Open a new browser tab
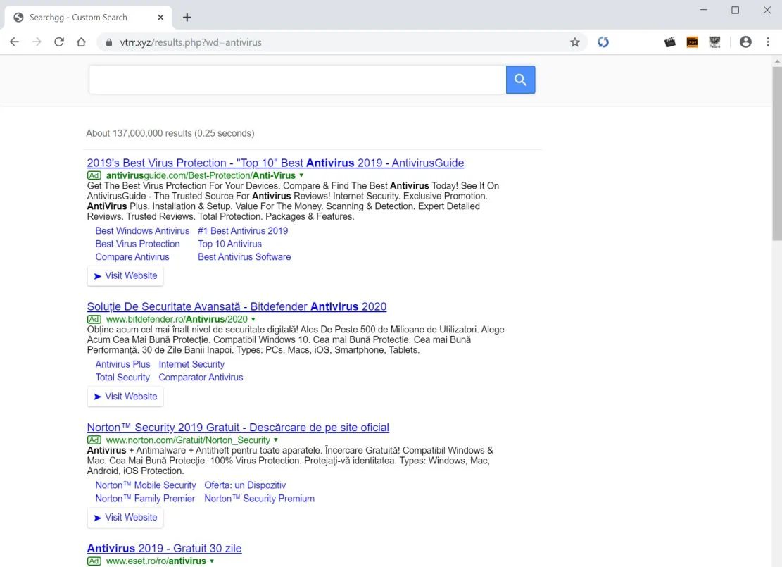782x567 pixels. coord(187,18)
